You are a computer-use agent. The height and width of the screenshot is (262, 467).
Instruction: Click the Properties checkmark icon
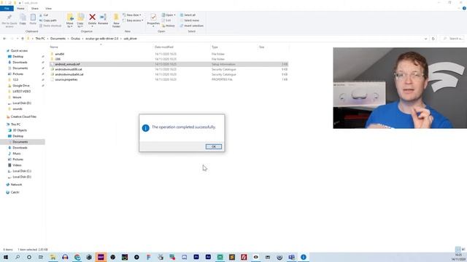153,17
